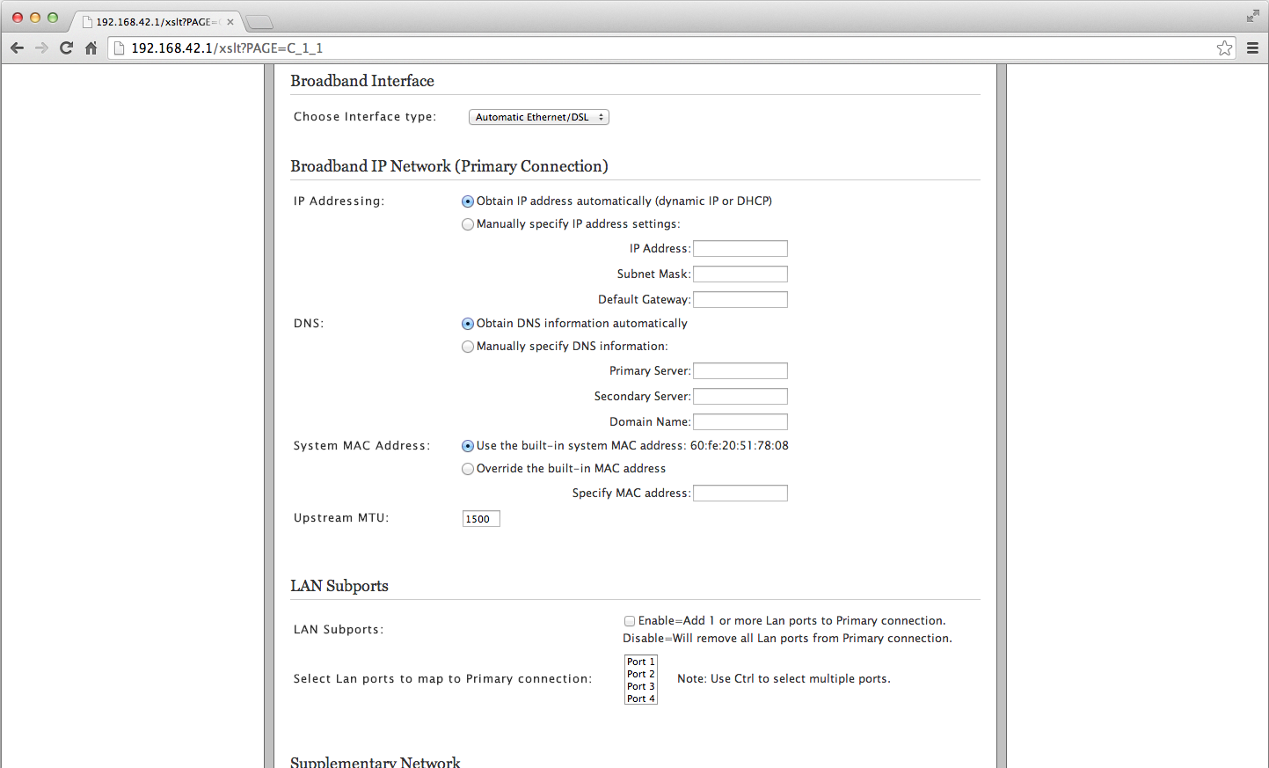
Task: Open a new tab next to the current tab
Action: click(259, 22)
